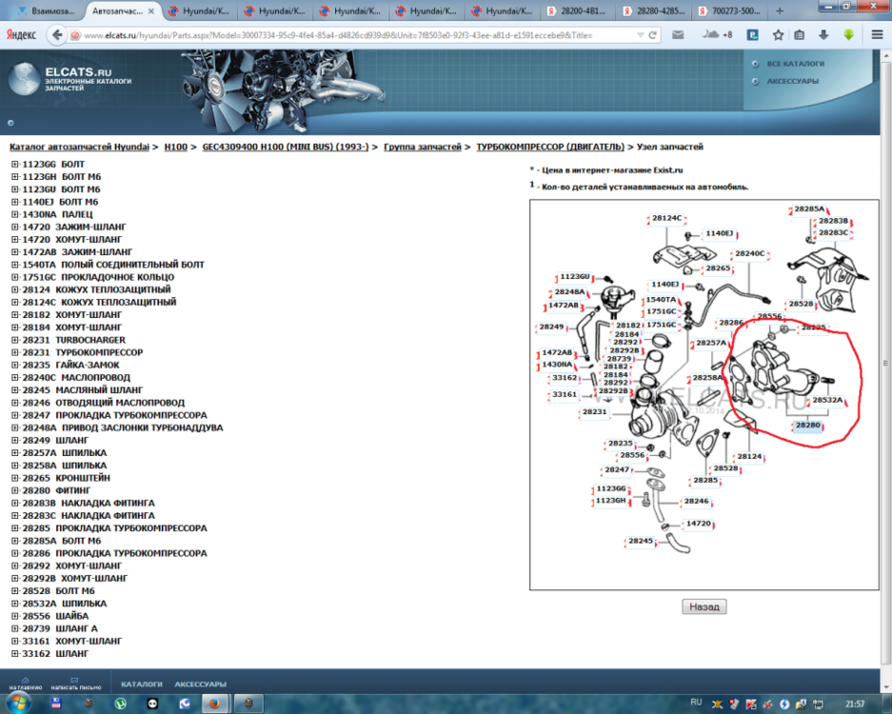Viewport: 892px width, 714px height.
Task: Bookmark page with the star icon
Action: [x=778, y=35]
